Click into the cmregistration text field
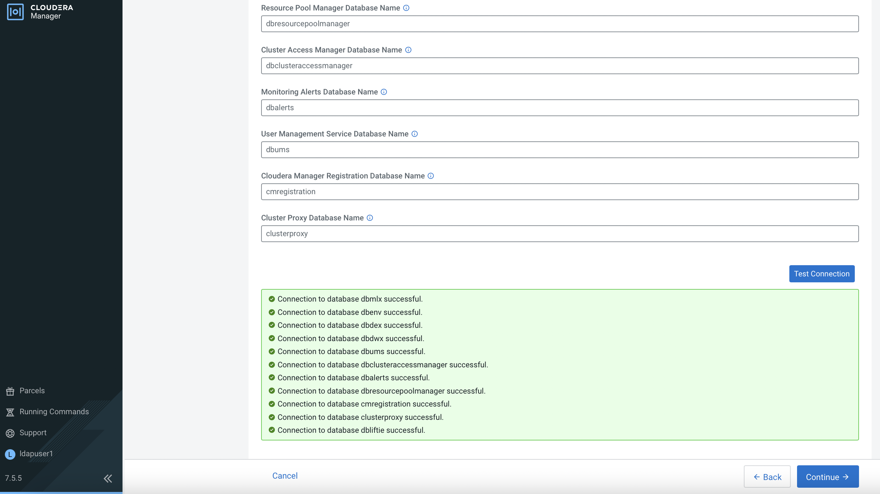The height and width of the screenshot is (494, 880). coord(560,192)
